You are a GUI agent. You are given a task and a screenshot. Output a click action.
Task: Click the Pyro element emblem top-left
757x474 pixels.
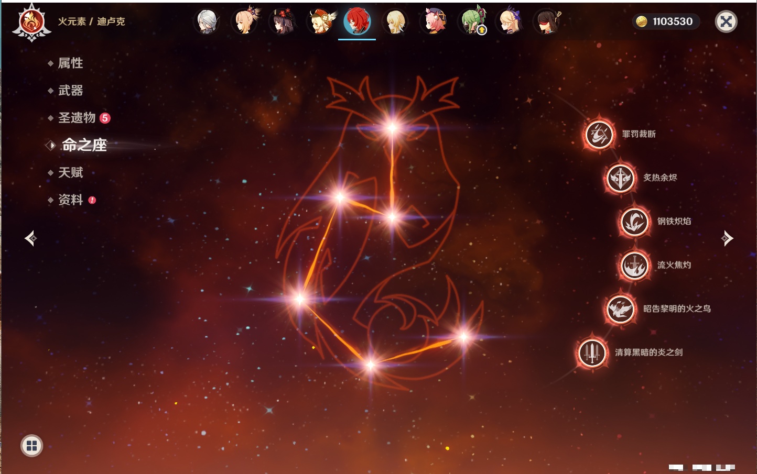[32, 23]
